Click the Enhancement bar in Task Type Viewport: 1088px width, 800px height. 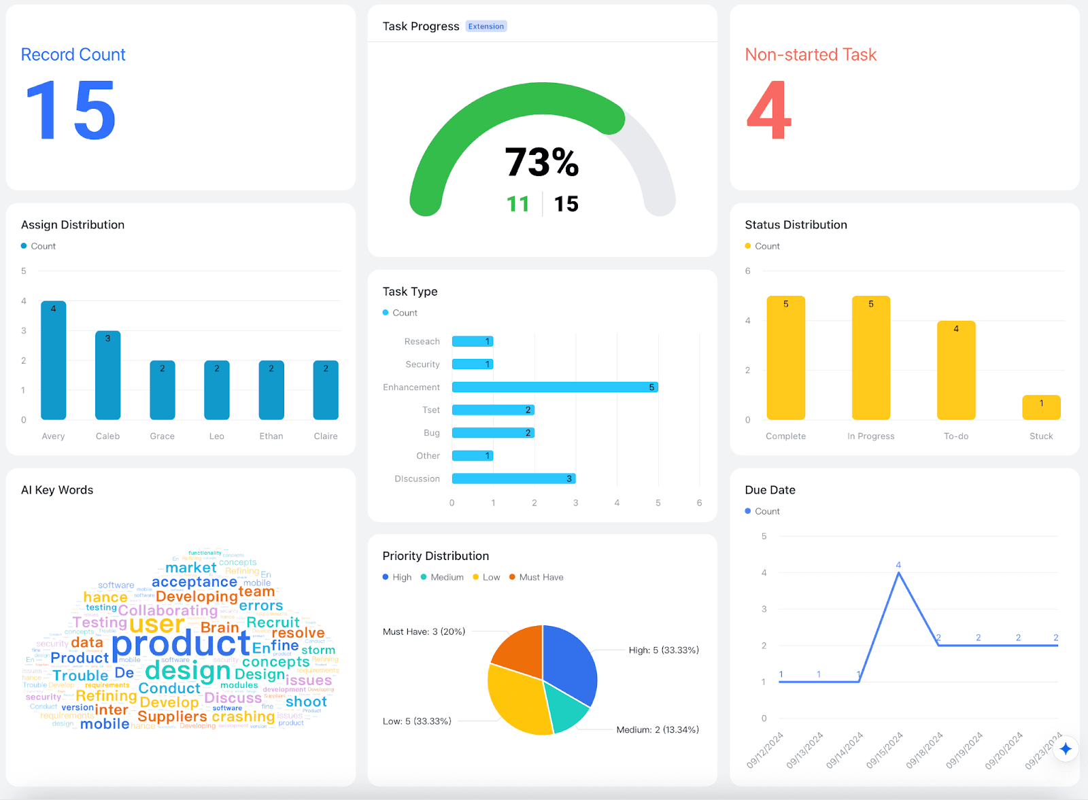pyautogui.click(x=555, y=387)
